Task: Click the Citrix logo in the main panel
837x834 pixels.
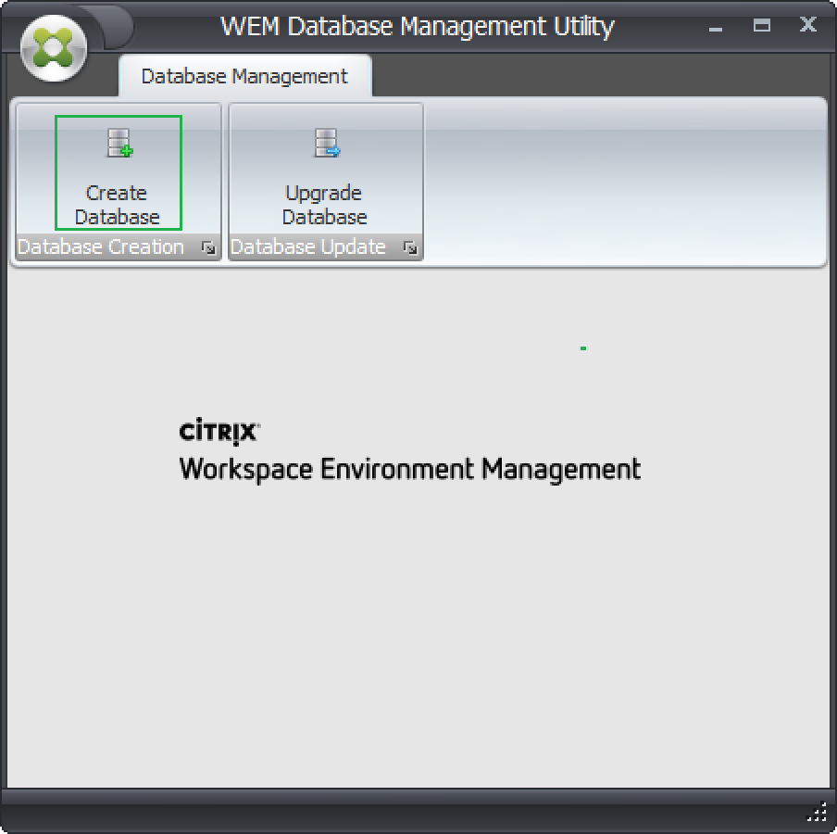Action: click(219, 432)
